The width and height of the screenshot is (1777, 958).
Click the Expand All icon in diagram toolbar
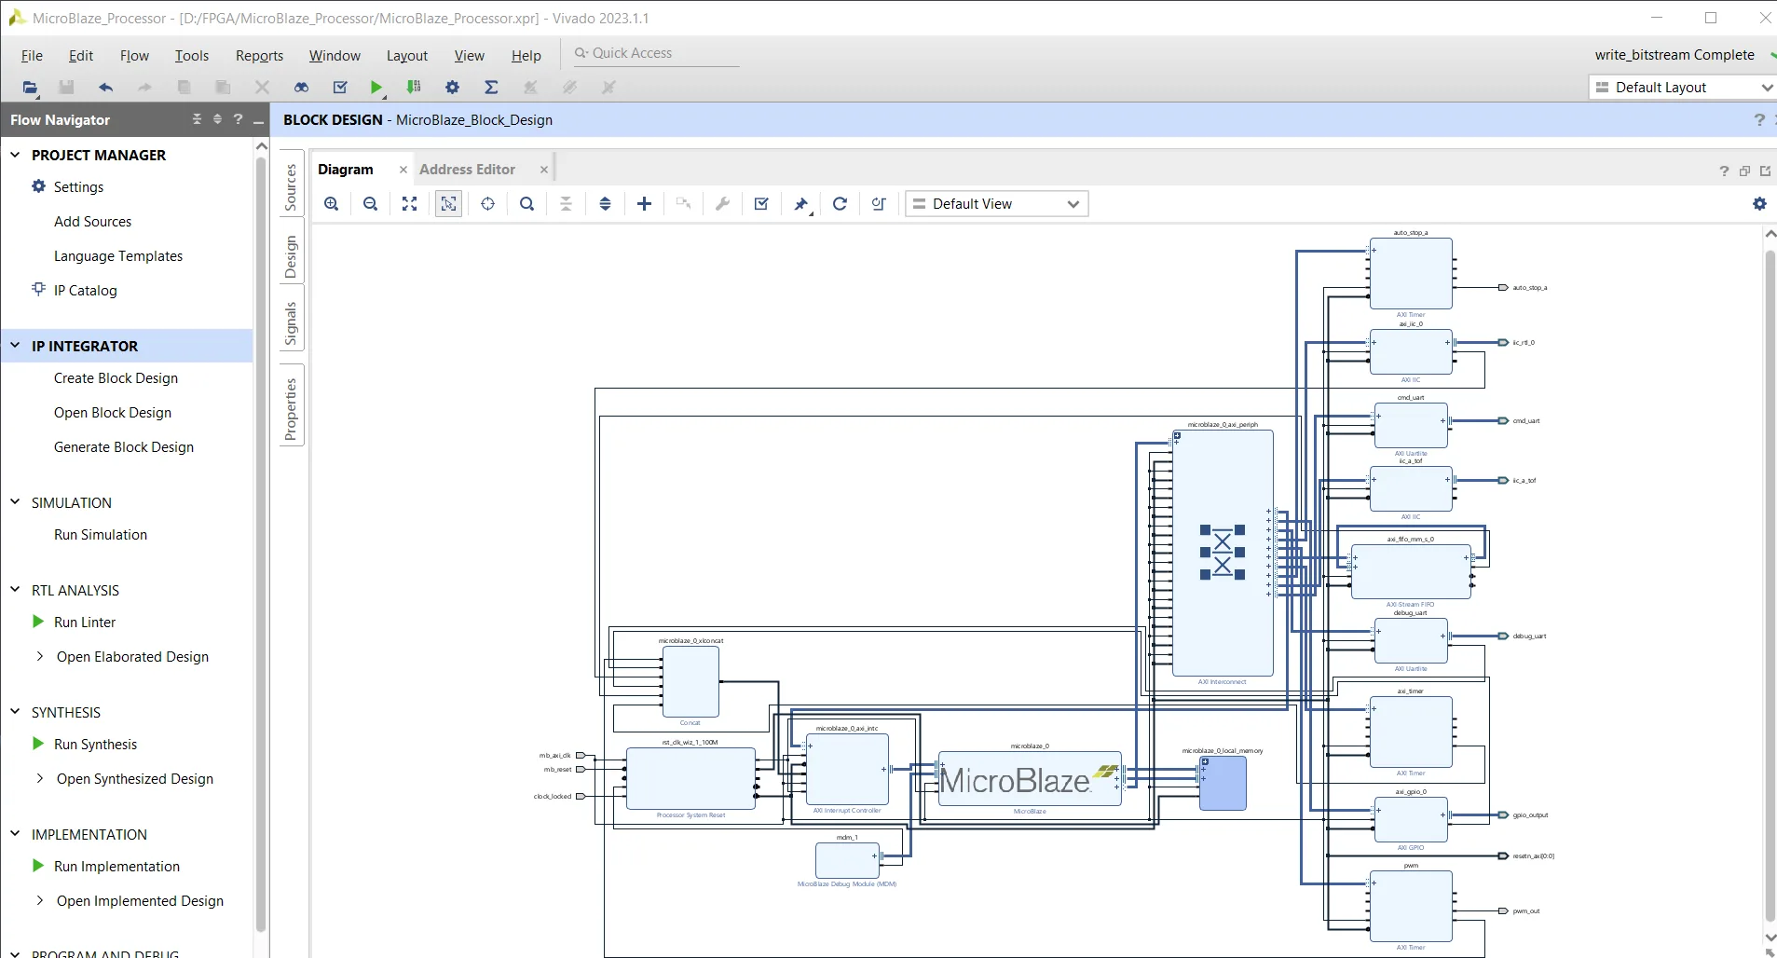[605, 204]
